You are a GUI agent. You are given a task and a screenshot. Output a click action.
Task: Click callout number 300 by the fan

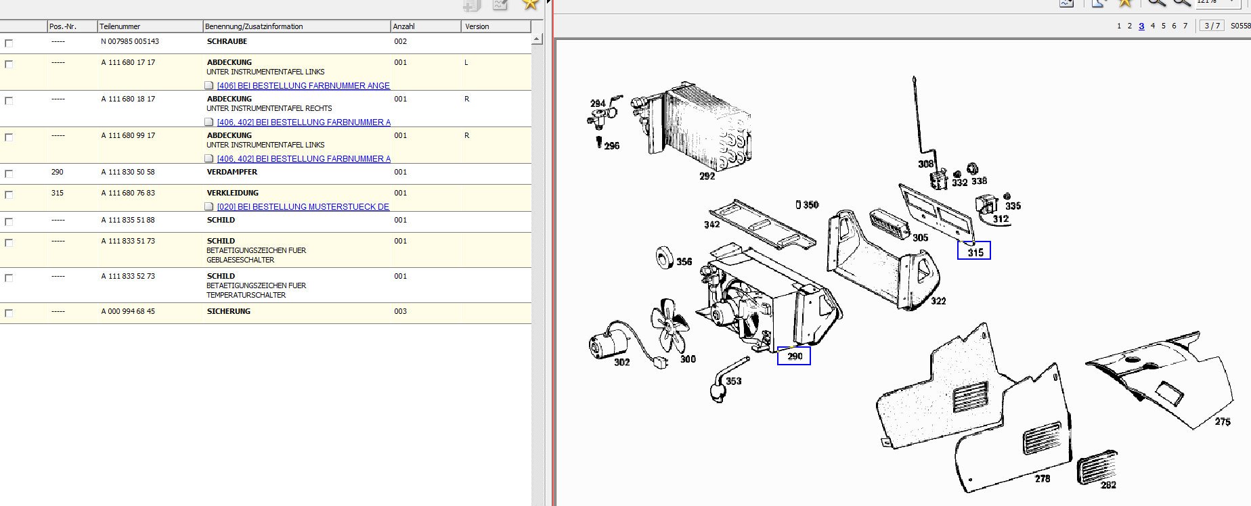point(688,359)
